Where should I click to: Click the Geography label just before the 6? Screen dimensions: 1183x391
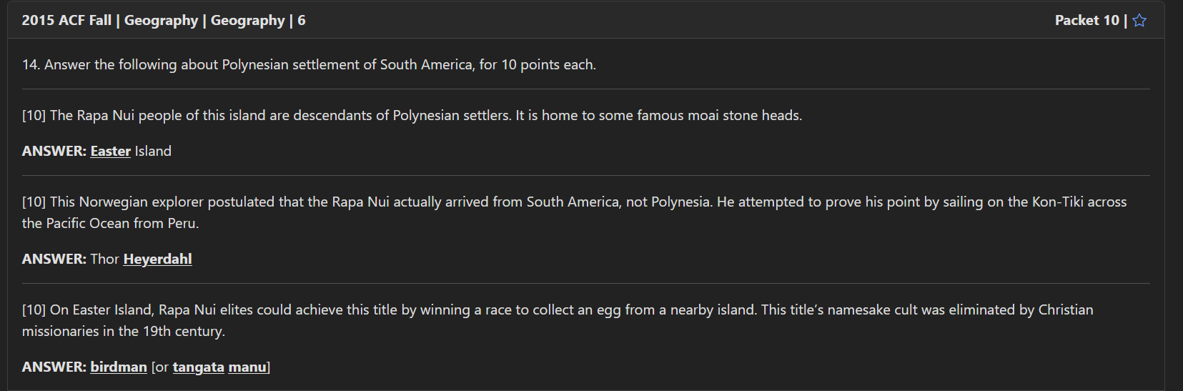tap(247, 21)
